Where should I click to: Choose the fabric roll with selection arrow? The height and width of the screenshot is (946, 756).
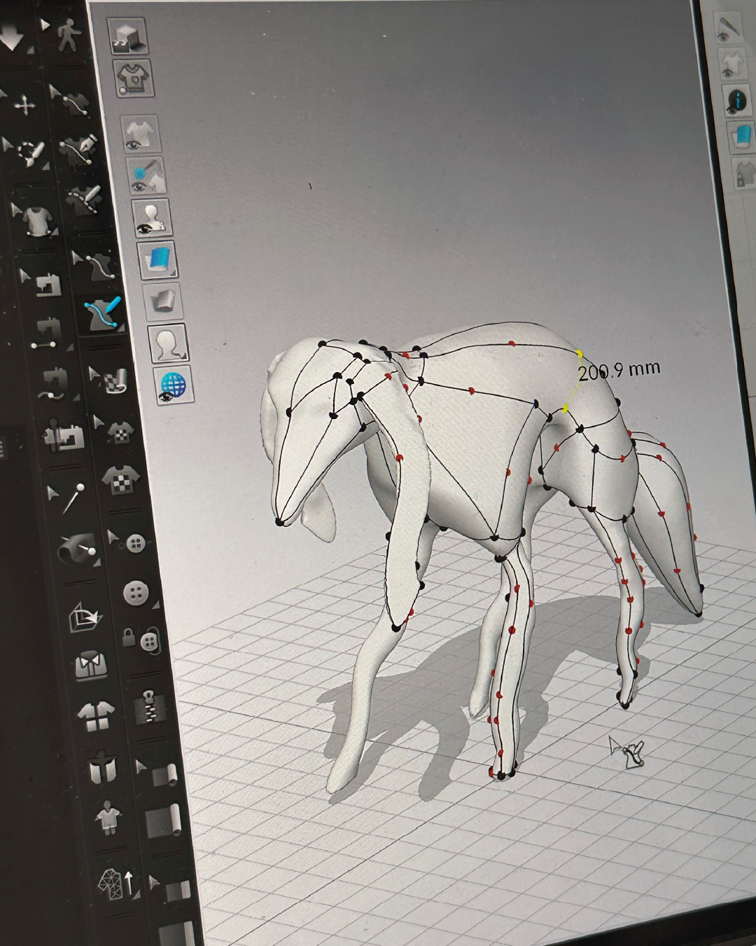click(x=158, y=773)
